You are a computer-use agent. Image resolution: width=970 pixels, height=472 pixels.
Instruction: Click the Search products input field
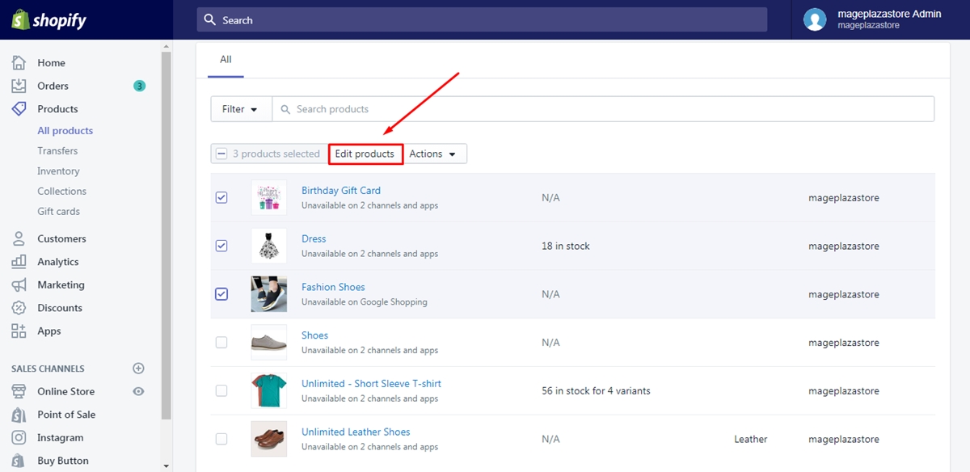coord(603,109)
